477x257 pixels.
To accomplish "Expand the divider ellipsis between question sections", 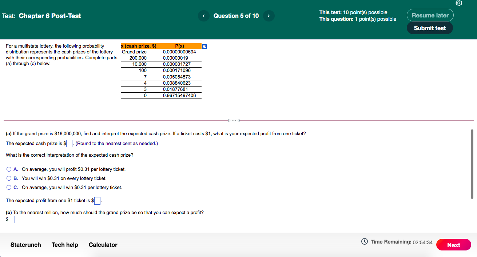I will (234, 120).
